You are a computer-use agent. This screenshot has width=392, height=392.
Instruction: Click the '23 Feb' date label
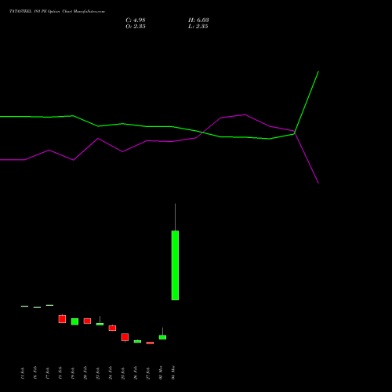98,373
